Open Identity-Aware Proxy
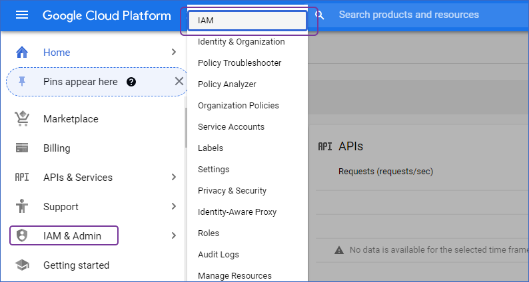 [x=237, y=212]
